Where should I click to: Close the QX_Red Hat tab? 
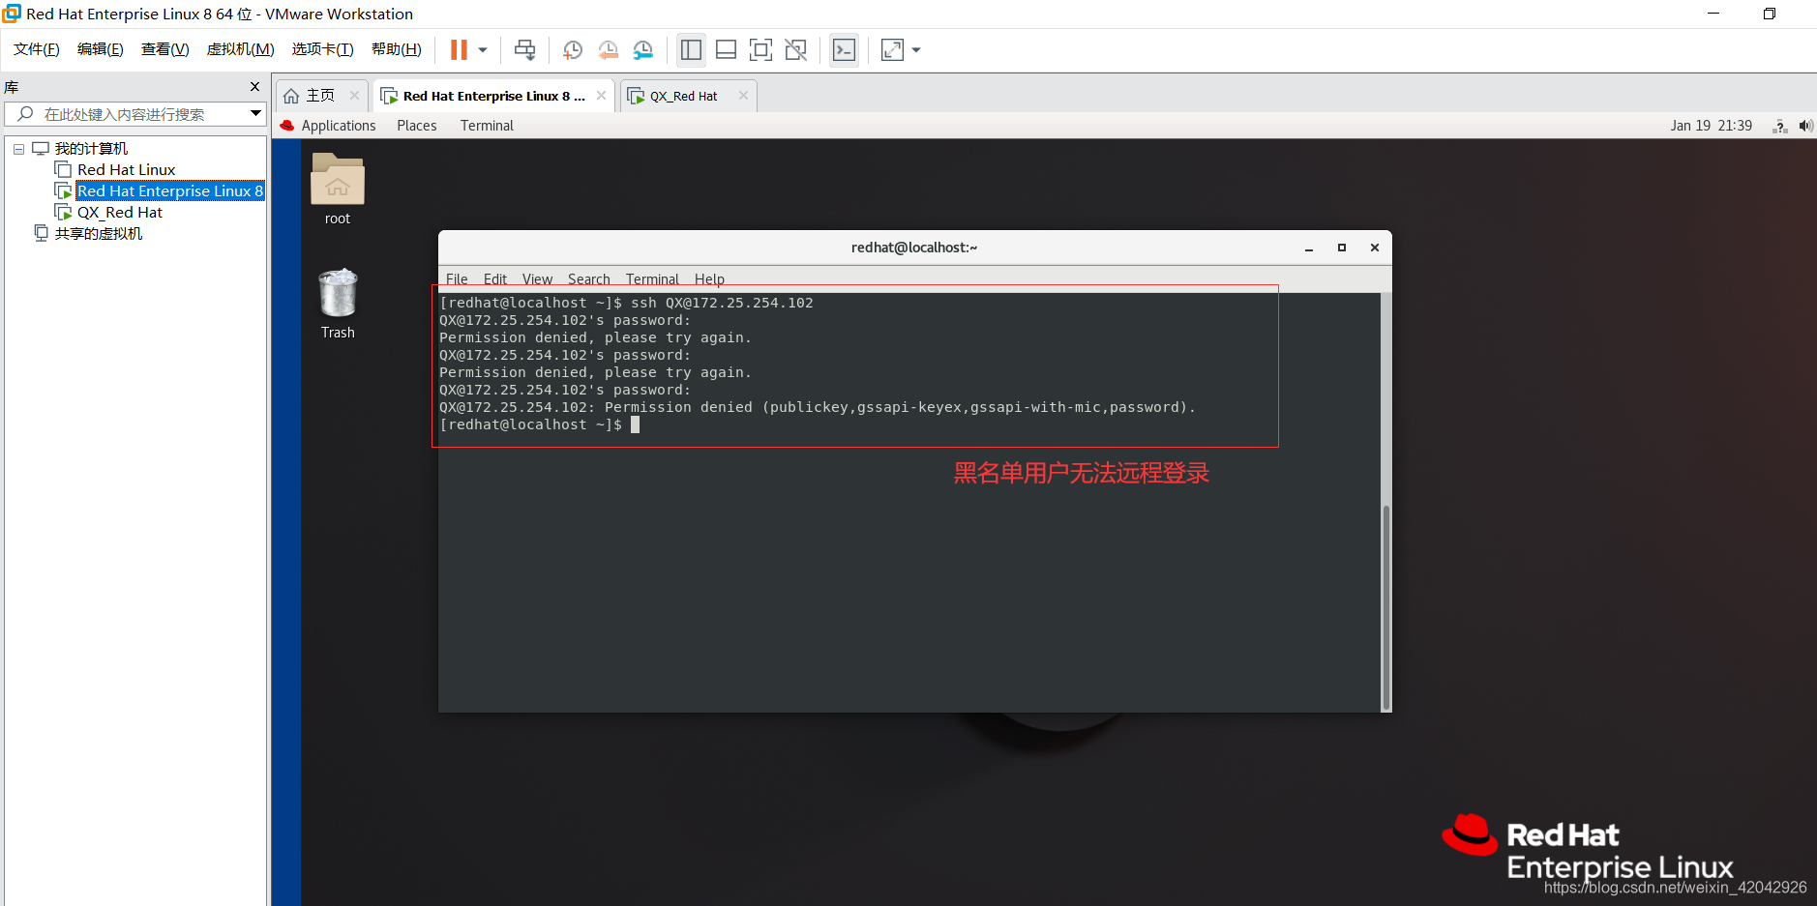(x=743, y=96)
